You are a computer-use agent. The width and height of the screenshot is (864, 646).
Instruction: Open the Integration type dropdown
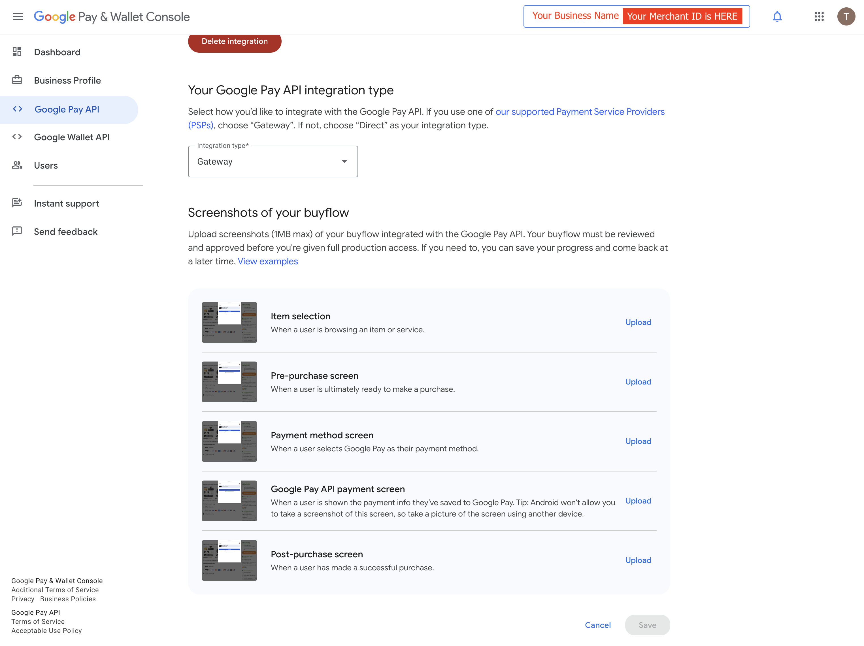coord(273,162)
